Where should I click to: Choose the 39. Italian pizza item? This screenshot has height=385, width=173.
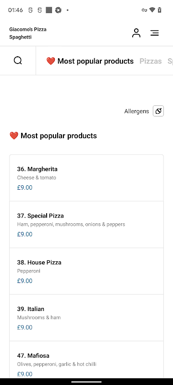click(86, 318)
